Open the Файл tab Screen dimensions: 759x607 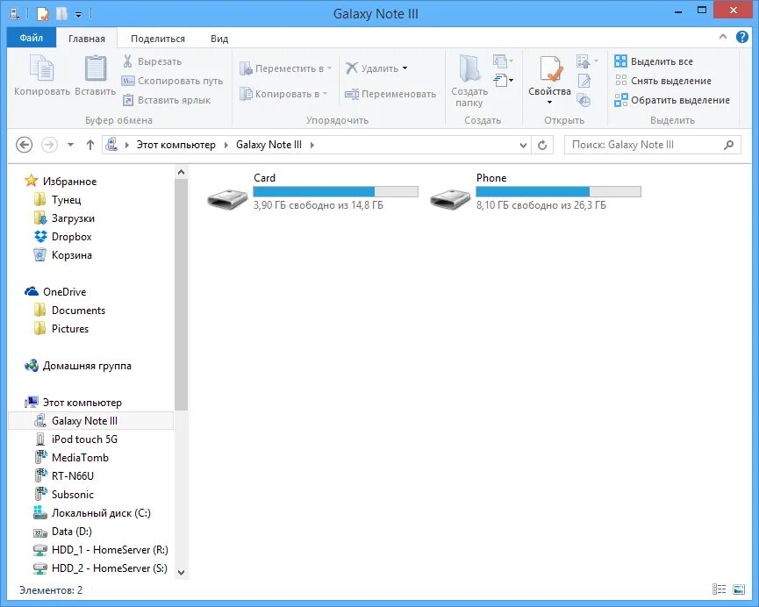click(32, 38)
